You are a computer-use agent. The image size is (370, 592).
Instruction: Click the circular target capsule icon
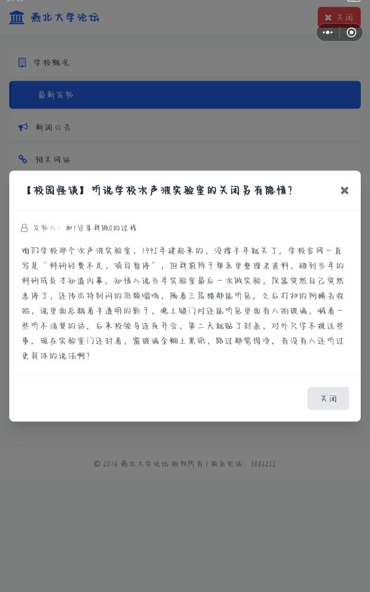(x=351, y=32)
